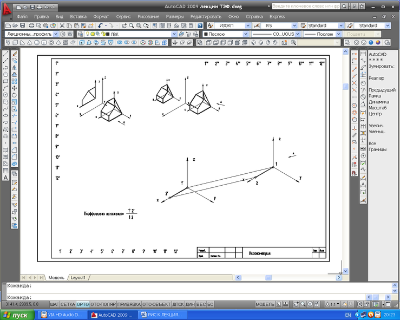Select the Table tool
The image size is (400, 320).
coord(5,171)
